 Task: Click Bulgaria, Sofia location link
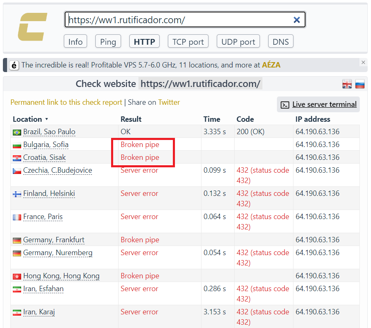coord(46,145)
